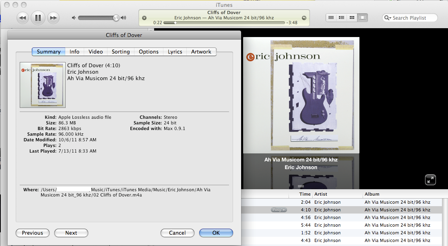The width and height of the screenshot is (448, 246).
Task: Select the Summary tab
Action: coord(49,52)
